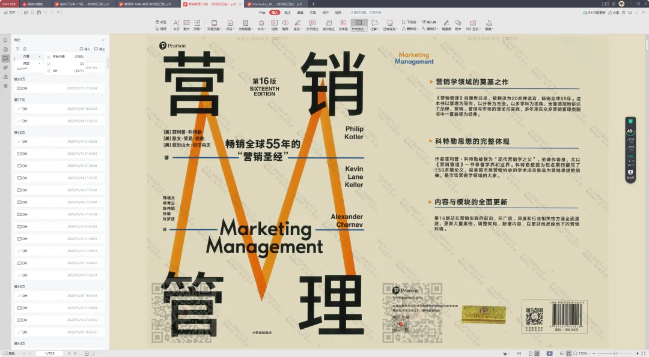Expand the 类型 (type) filter submenu
This screenshot has width=649, height=357.
pyautogui.click(x=31, y=63)
